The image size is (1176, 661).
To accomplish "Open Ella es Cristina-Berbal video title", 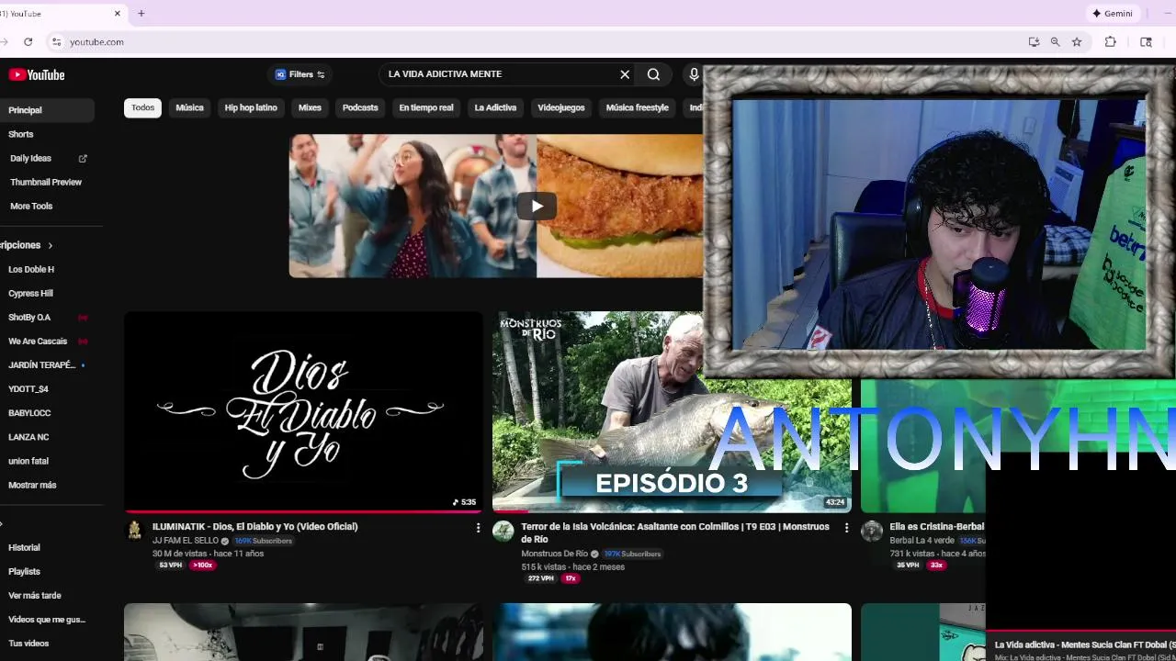I will pos(936,527).
